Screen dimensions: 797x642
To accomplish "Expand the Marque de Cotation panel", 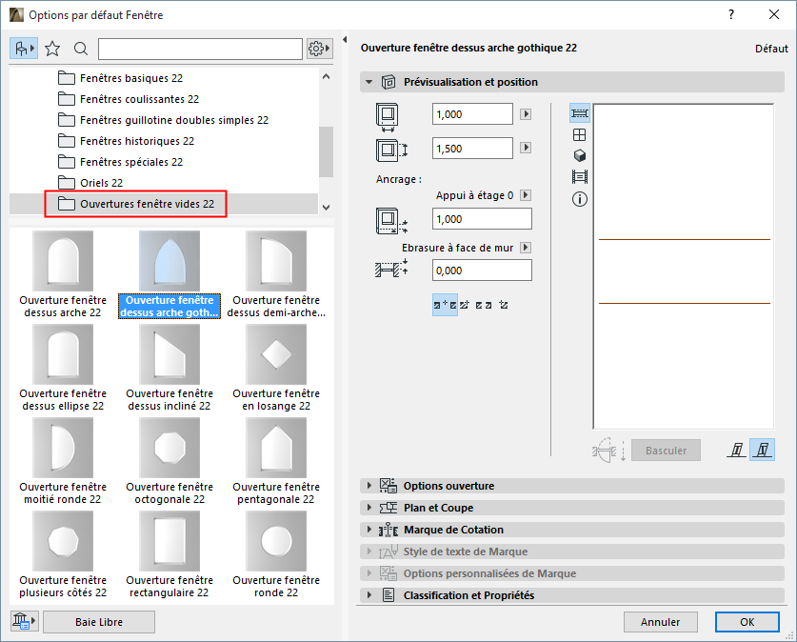I will pos(572,530).
